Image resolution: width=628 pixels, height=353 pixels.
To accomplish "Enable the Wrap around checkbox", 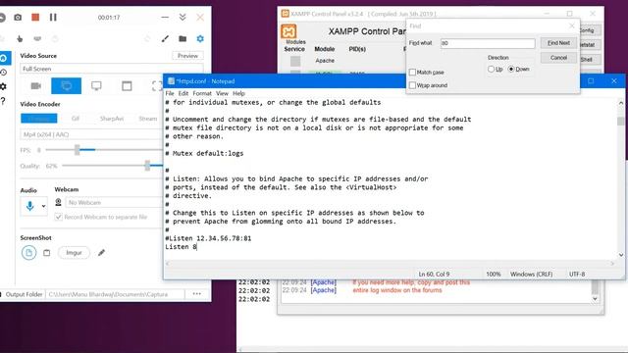I will [x=412, y=85].
